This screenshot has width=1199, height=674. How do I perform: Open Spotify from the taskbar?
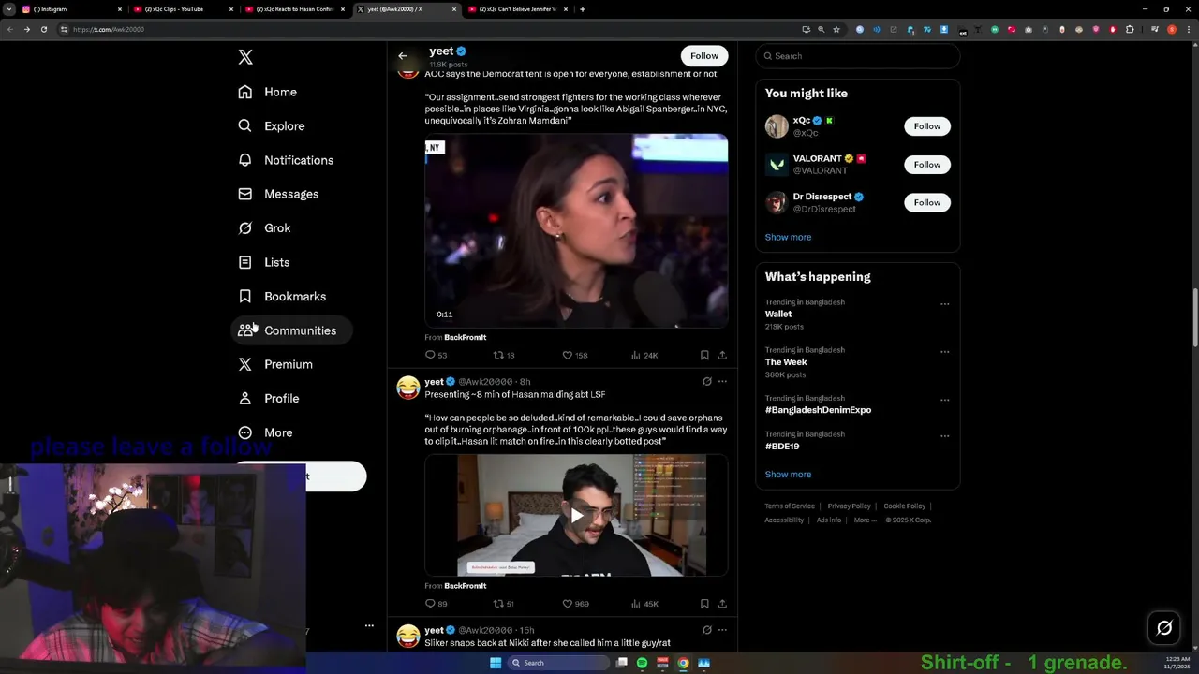pyautogui.click(x=642, y=663)
